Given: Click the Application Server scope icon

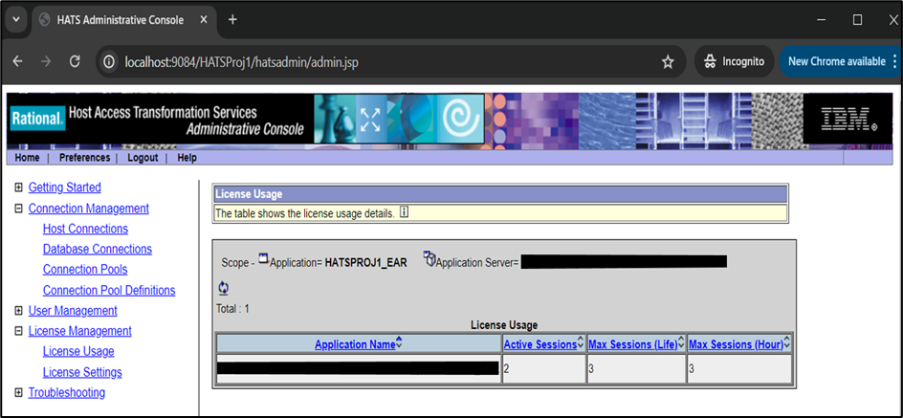Looking at the screenshot, I should pyautogui.click(x=429, y=258).
